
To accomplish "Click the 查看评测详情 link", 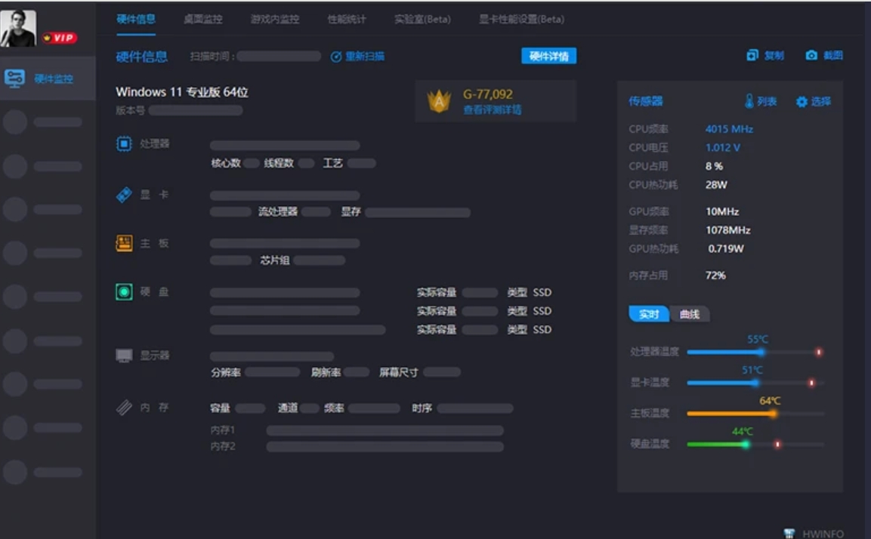I will point(492,110).
